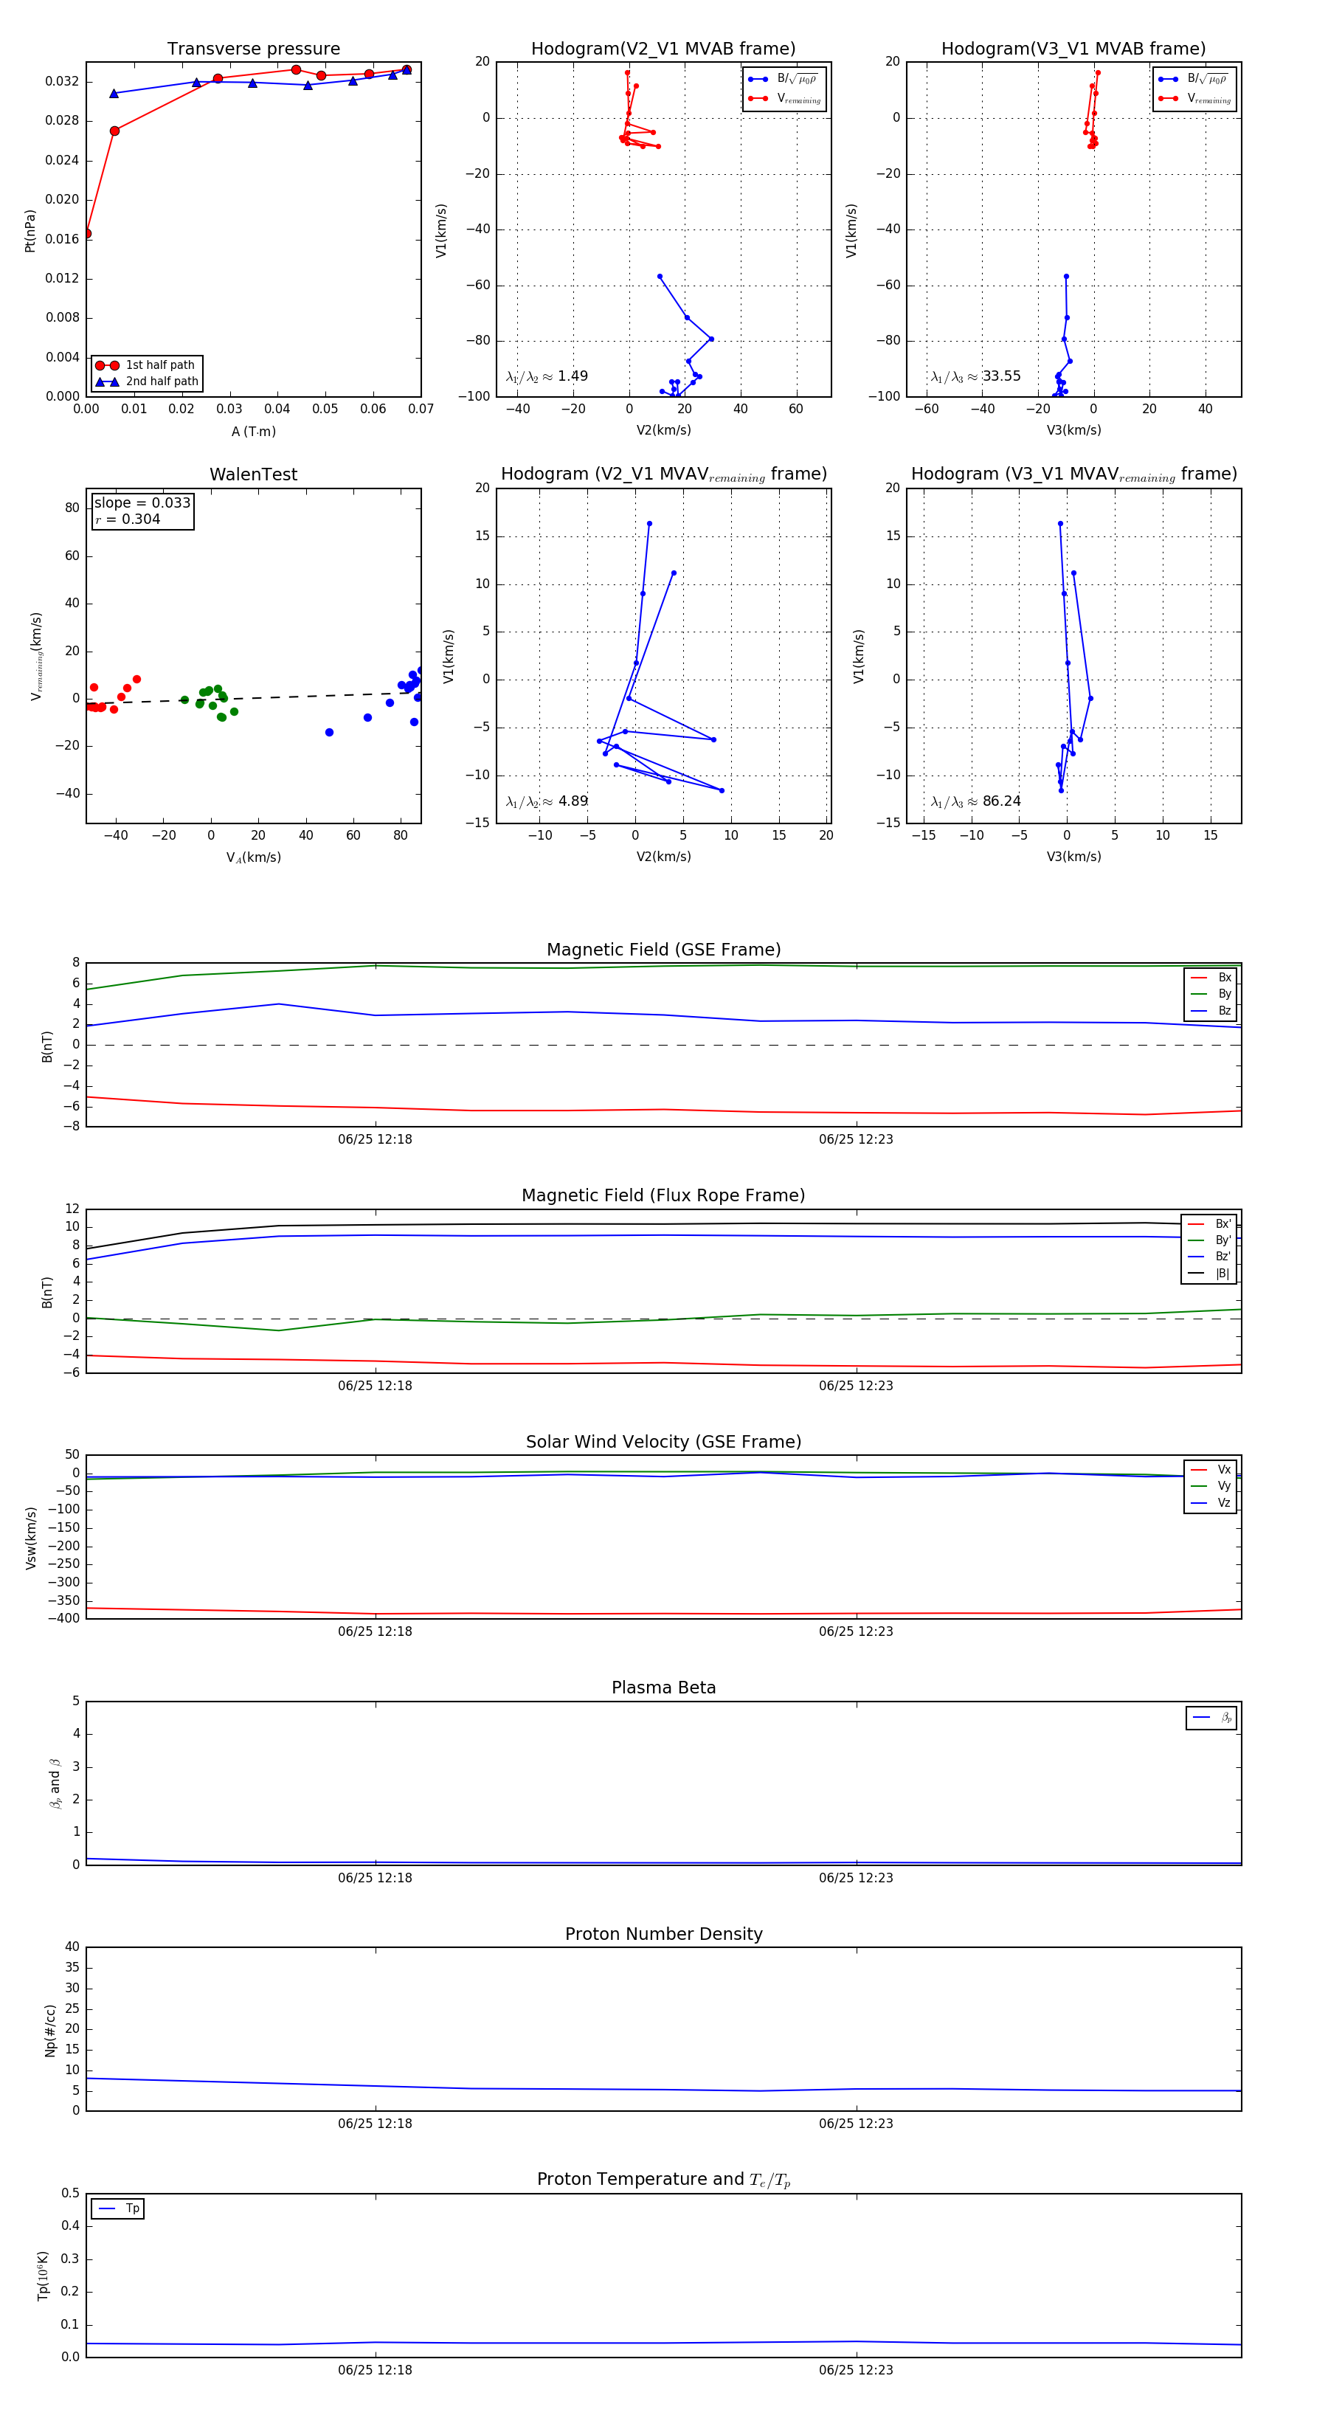Click the "r = 0.304" annotation
The width and height of the screenshot is (1328, 2435).
[x=128, y=519]
